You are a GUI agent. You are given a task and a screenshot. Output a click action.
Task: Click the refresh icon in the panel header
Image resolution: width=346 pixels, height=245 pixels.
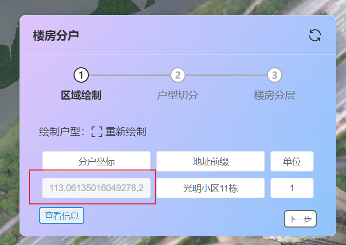click(x=315, y=35)
